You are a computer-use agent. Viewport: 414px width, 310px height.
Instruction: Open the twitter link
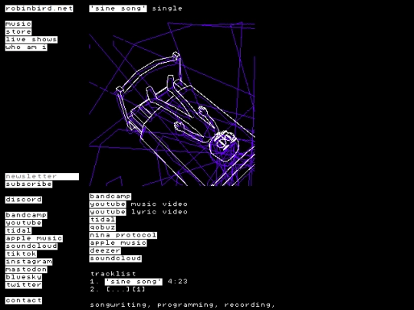click(24, 285)
